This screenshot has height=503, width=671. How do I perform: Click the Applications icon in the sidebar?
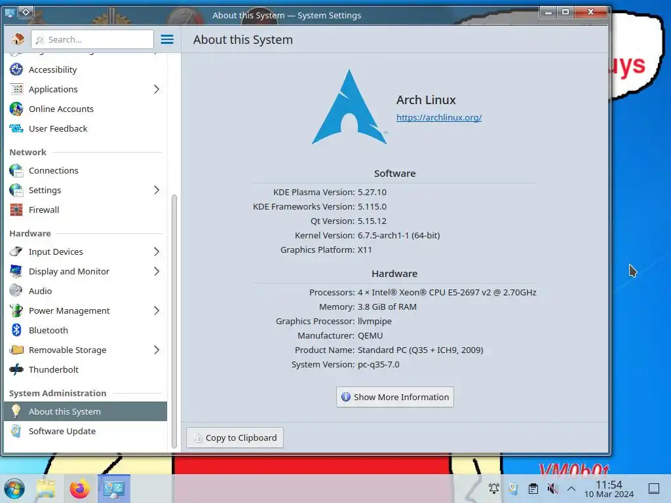click(x=16, y=89)
